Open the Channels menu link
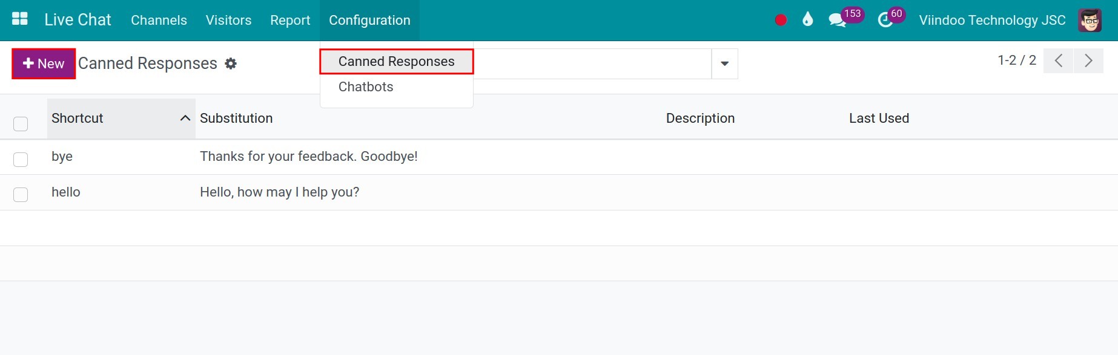The height and width of the screenshot is (355, 1118). [x=159, y=20]
